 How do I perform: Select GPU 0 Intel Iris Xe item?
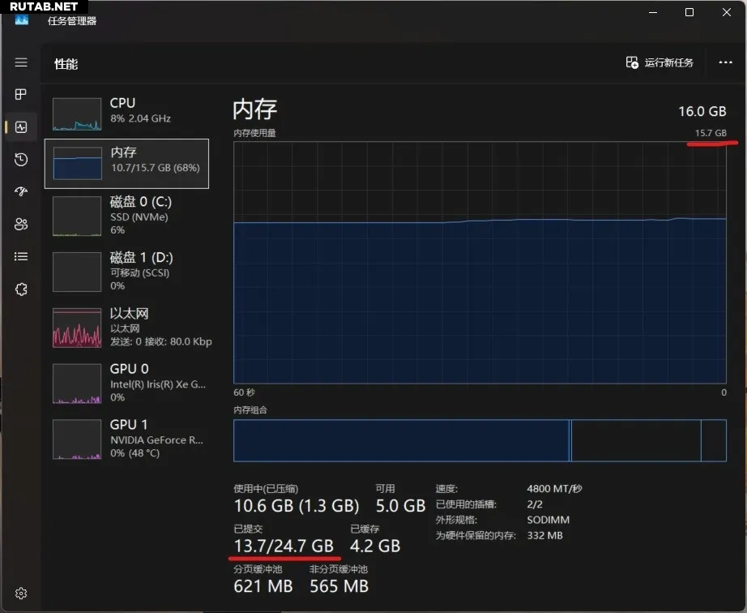tap(126, 383)
